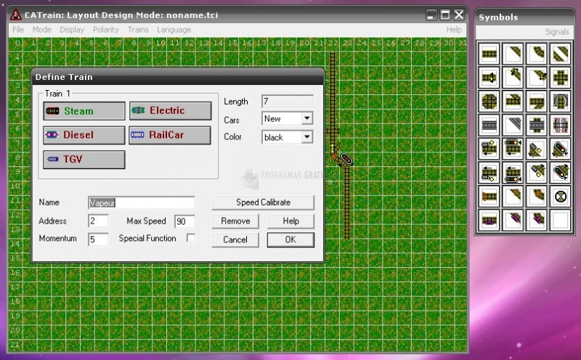The height and width of the screenshot is (360, 581).
Task: Click the Name field containing Vapeur
Action: [142, 202]
